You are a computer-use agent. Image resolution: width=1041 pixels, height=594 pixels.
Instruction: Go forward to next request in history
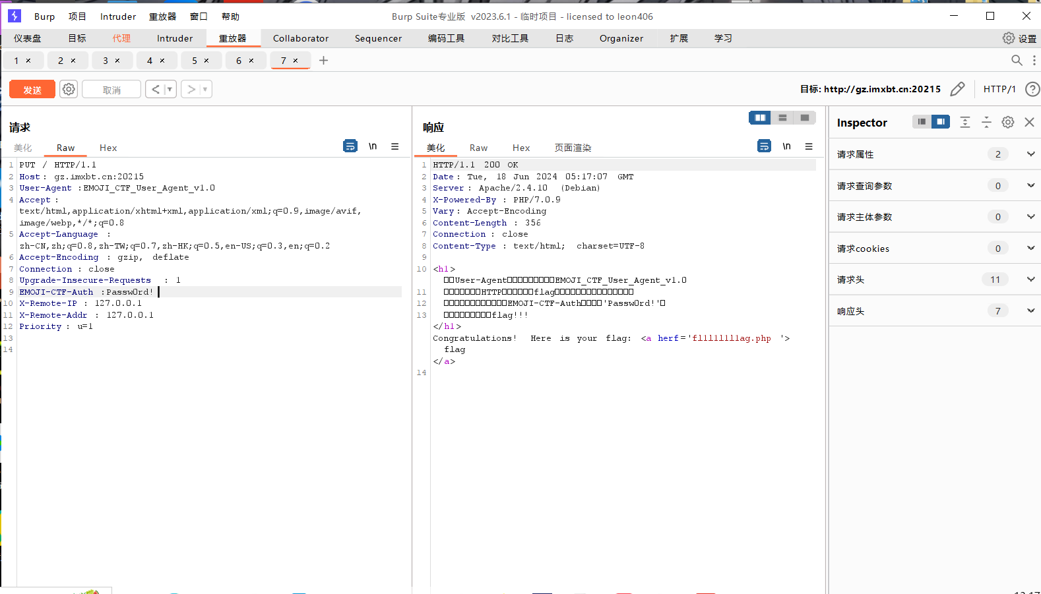pos(191,89)
